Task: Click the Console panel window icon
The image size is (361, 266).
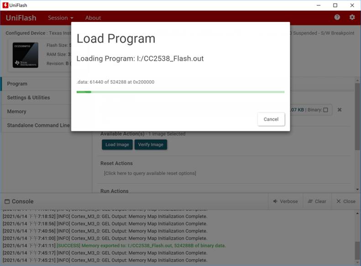Action: point(6,201)
